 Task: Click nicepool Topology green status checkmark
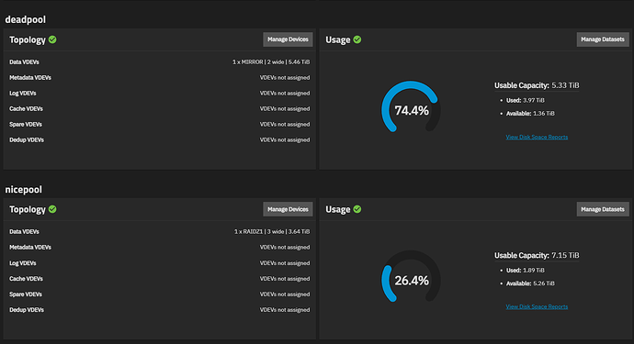52,209
